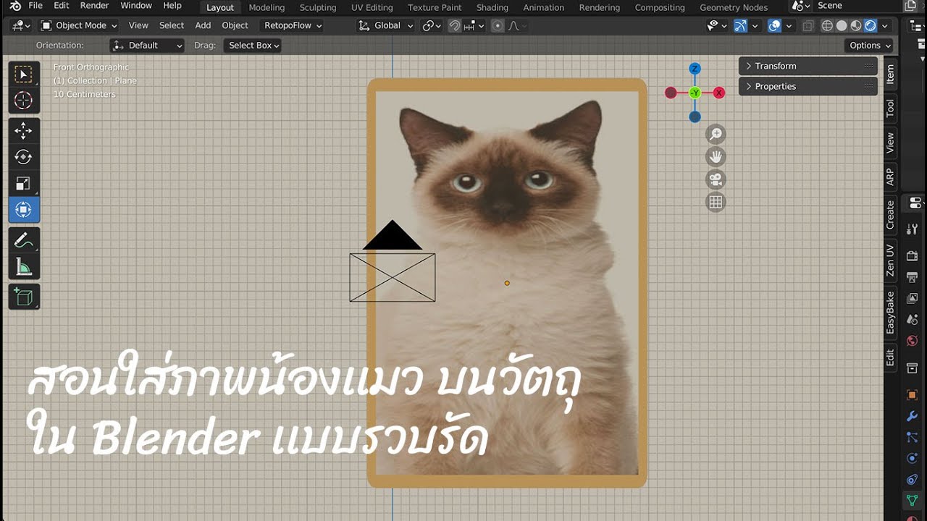Open Global transform orientation dropdown
Image resolution: width=927 pixels, height=521 pixels.
tap(386, 25)
